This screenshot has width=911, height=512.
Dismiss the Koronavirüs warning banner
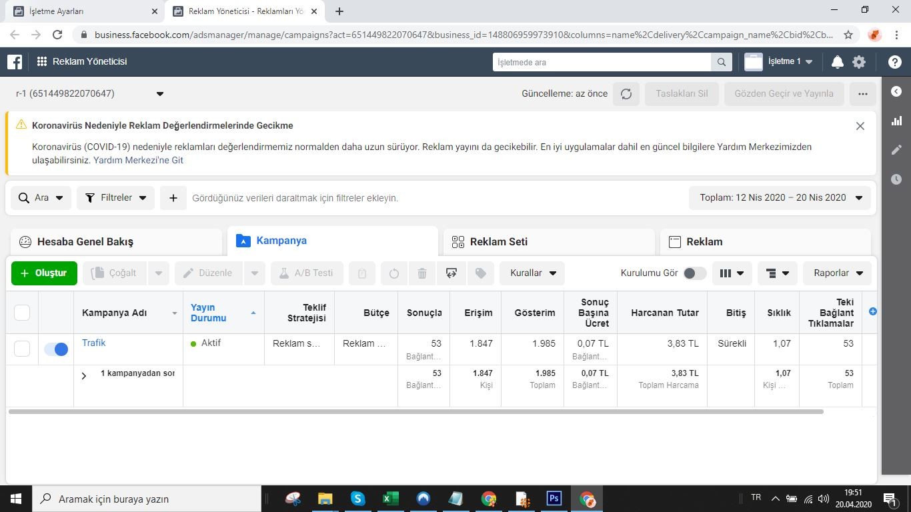860,126
